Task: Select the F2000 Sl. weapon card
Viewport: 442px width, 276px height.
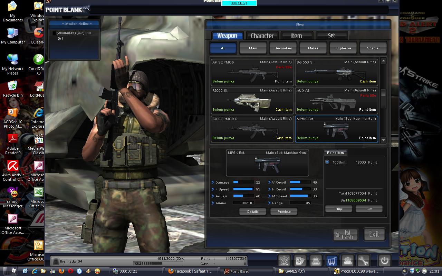Action: tap(252, 100)
